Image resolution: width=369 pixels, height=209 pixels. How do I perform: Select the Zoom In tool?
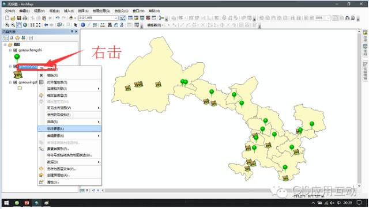(7, 25)
